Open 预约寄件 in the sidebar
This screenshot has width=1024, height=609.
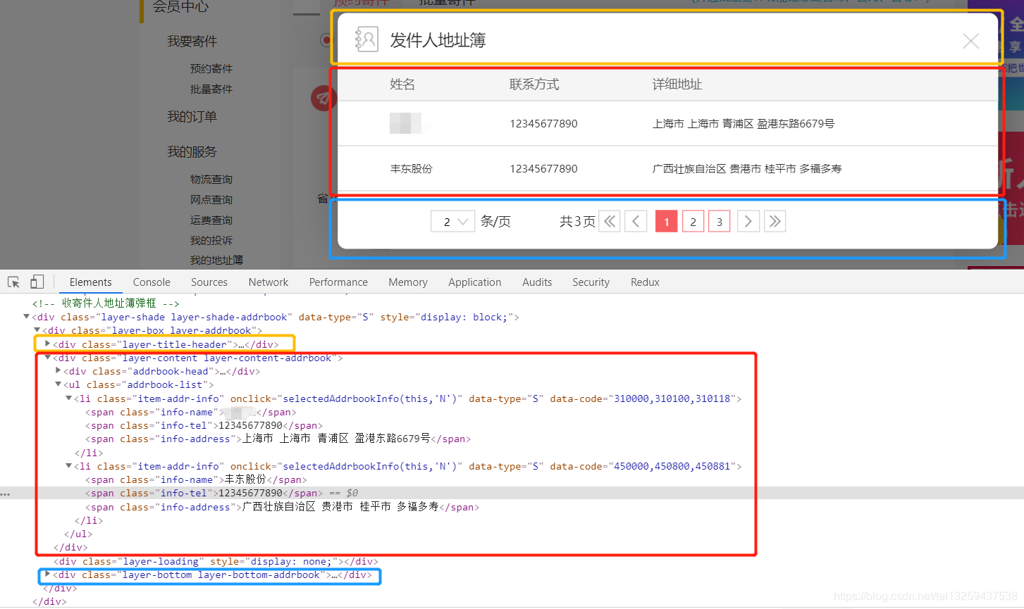click(x=211, y=69)
